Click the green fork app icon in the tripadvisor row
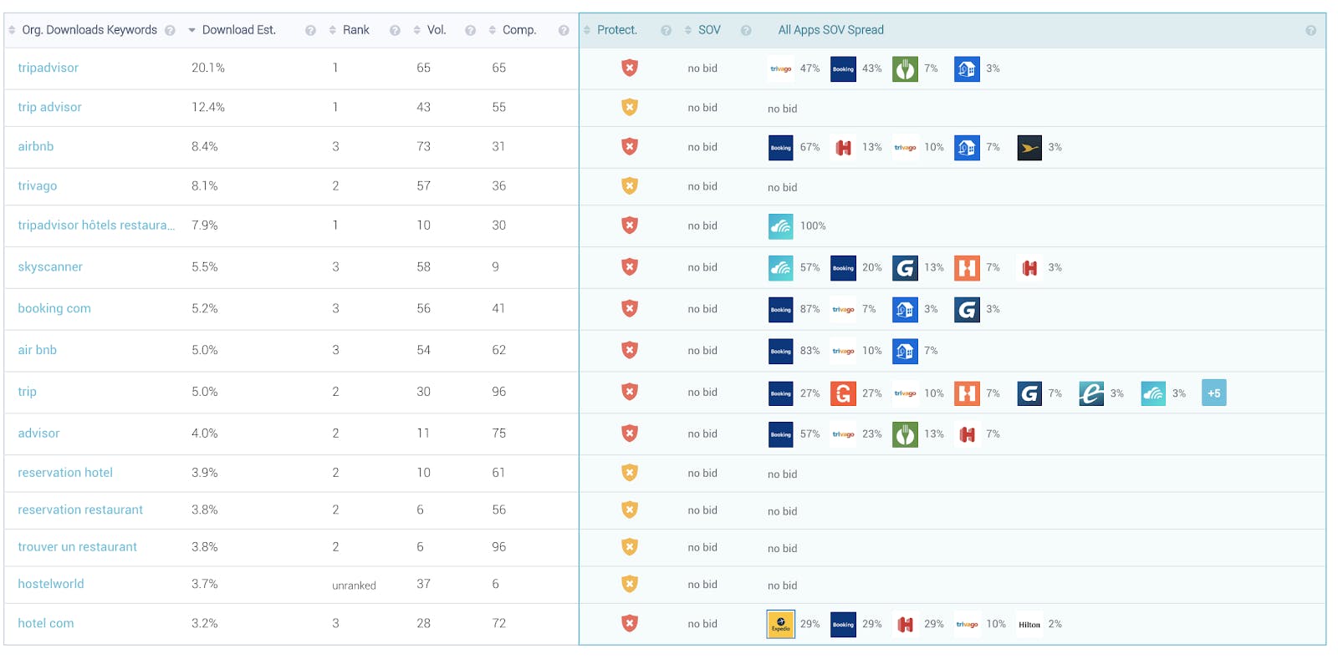The height and width of the screenshot is (659, 1338). click(905, 68)
